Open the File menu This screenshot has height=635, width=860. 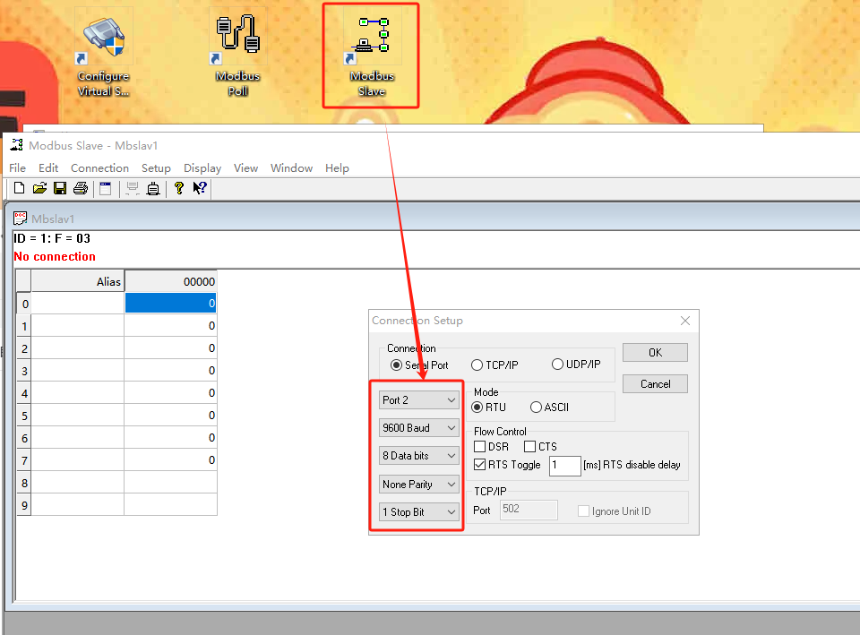point(18,168)
